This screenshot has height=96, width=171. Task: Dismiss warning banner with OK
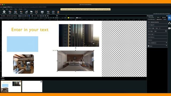[x=109, y=10]
